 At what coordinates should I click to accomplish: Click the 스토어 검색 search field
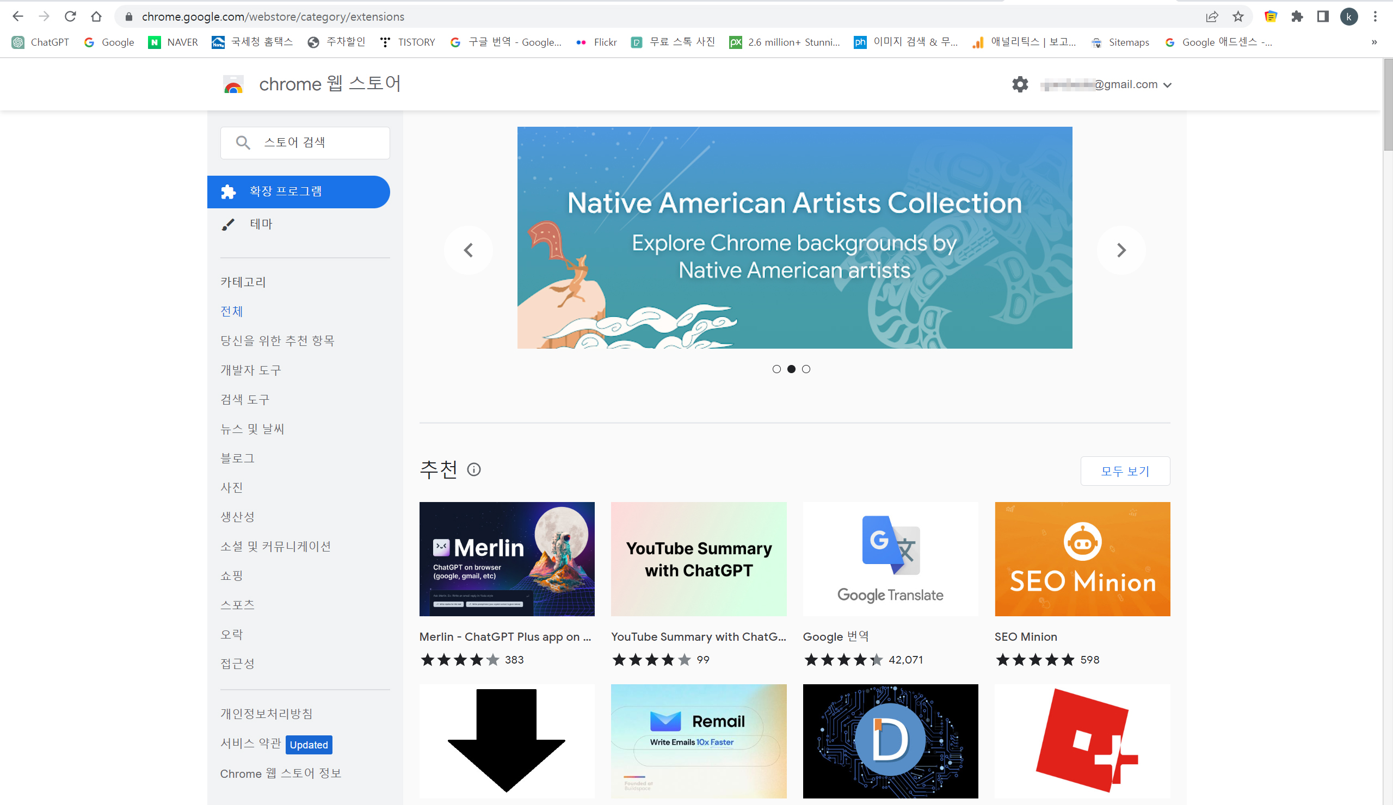(x=305, y=143)
